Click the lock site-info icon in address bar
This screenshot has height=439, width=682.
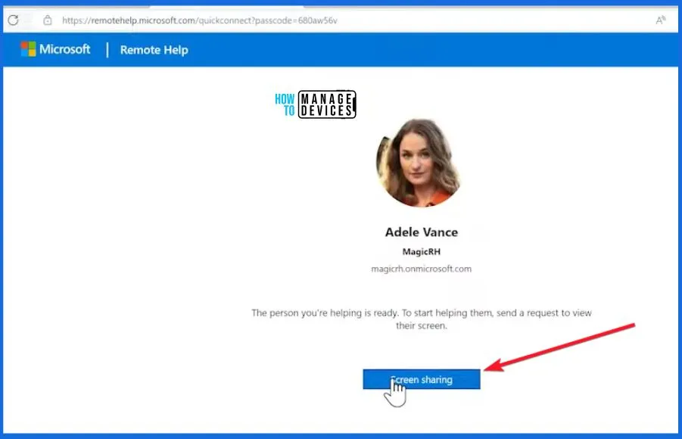click(x=48, y=20)
